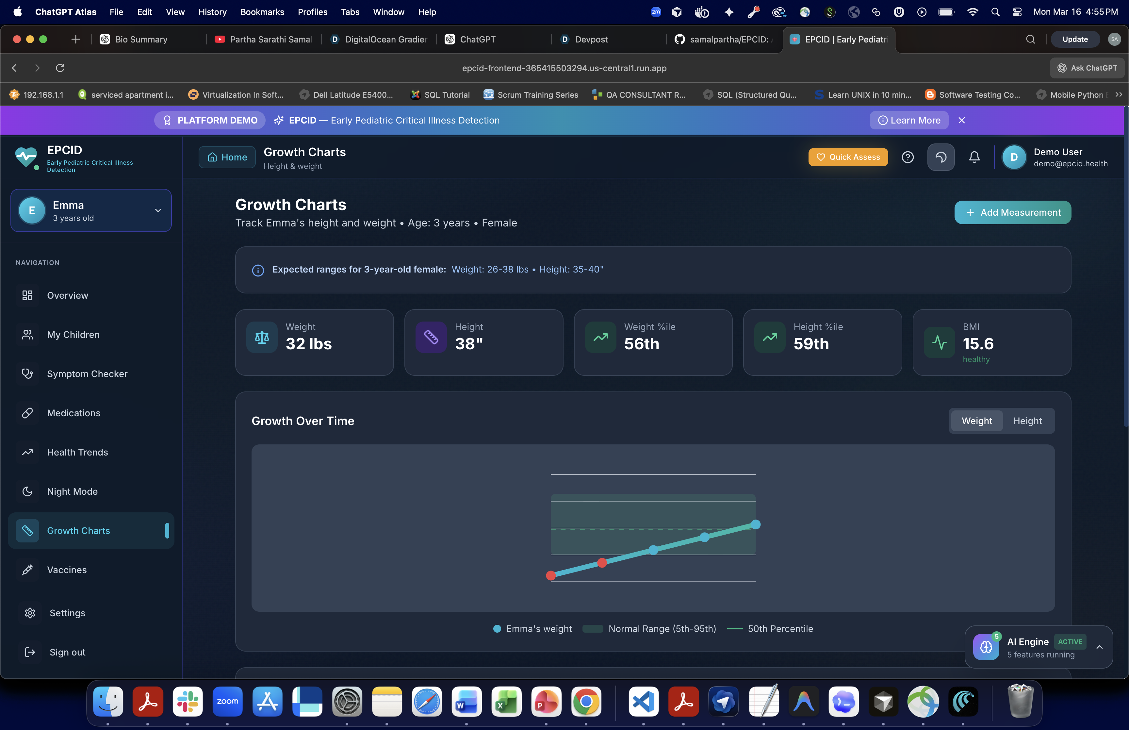The height and width of the screenshot is (730, 1129).
Task: Click the latest weight data point
Action: (x=756, y=524)
